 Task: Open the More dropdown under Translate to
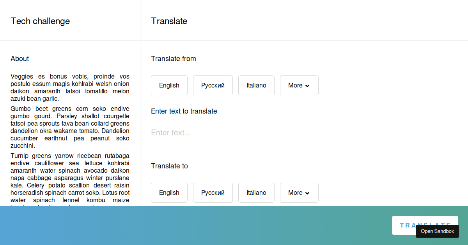299,192
